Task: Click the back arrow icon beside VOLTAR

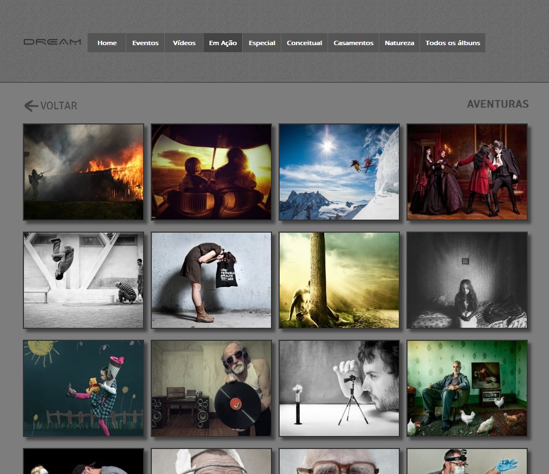Action: [31, 106]
